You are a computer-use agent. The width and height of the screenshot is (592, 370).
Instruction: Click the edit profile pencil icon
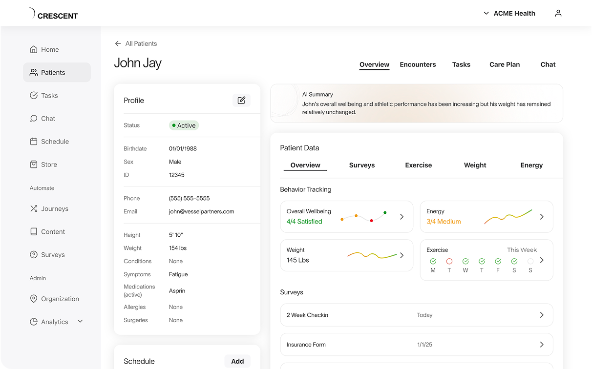(x=241, y=100)
